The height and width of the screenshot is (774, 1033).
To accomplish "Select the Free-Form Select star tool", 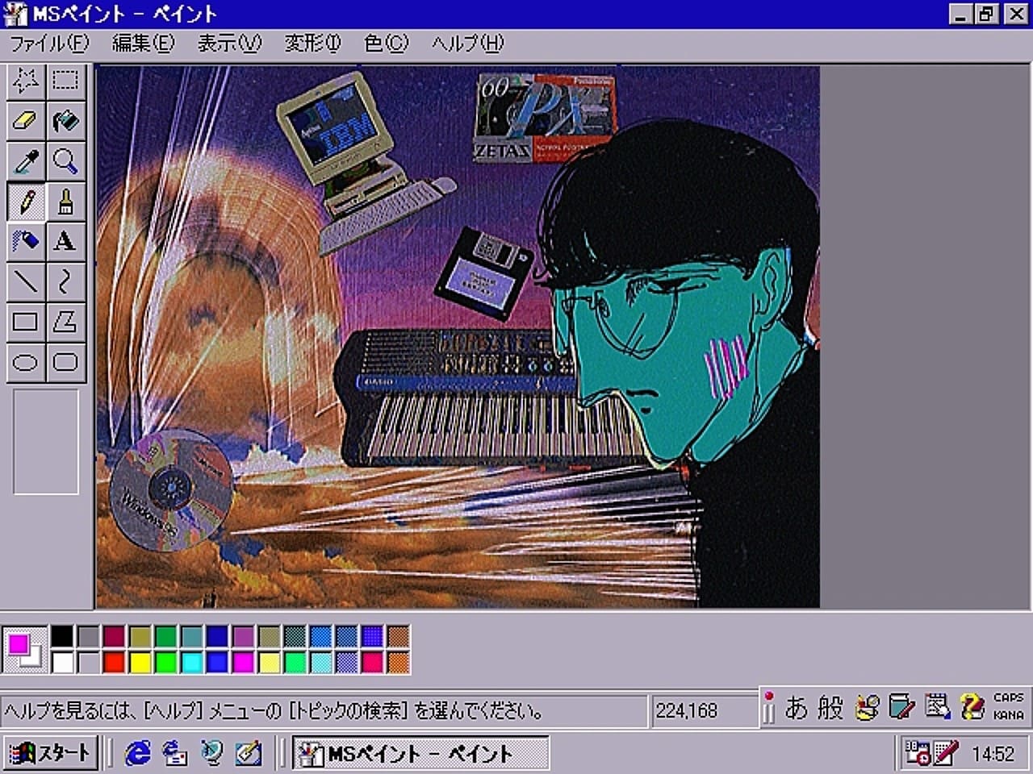I will pyautogui.click(x=26, y=81).
